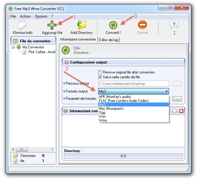Click the green arrows icon beside Informazioni con
The width and height of the screenshot is (203, 182).
pos(66,111)
